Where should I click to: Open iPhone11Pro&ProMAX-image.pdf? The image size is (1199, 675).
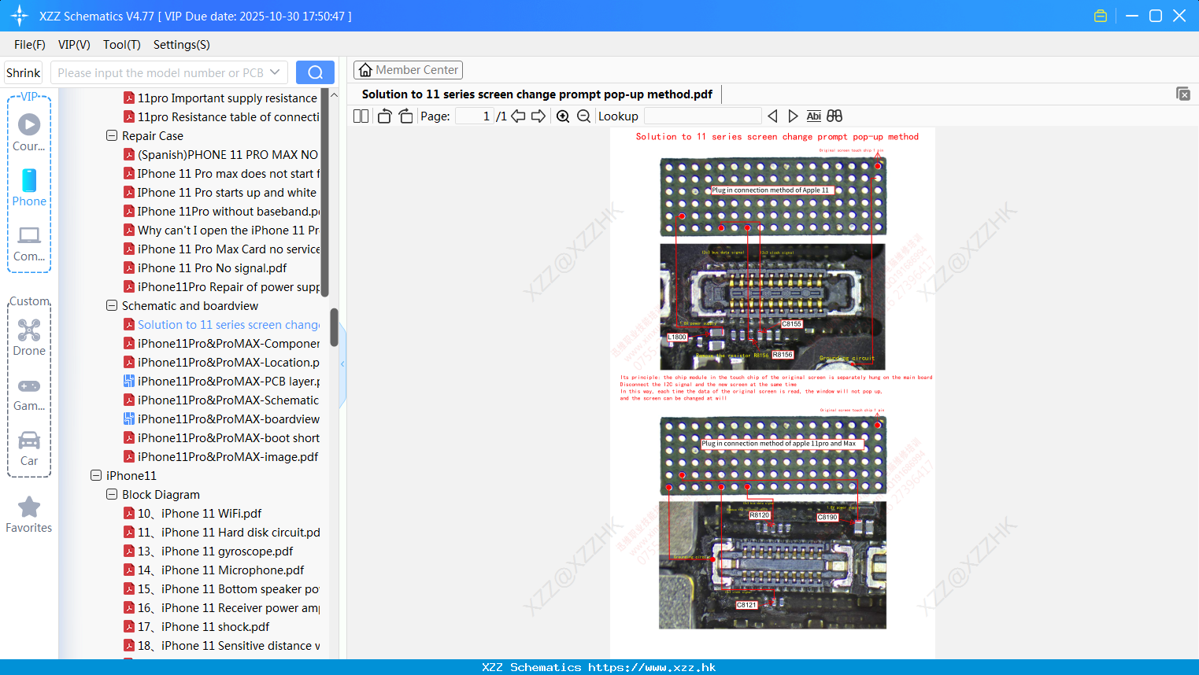(221, 457)
